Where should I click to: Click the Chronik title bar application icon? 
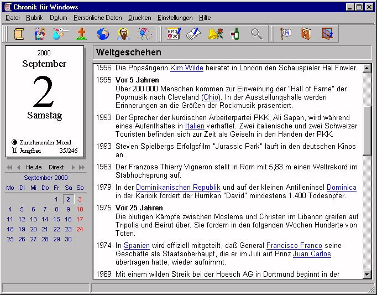coord(8,7)
